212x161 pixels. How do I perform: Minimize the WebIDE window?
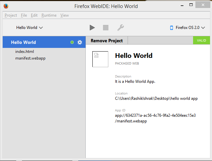click(182, 5)
